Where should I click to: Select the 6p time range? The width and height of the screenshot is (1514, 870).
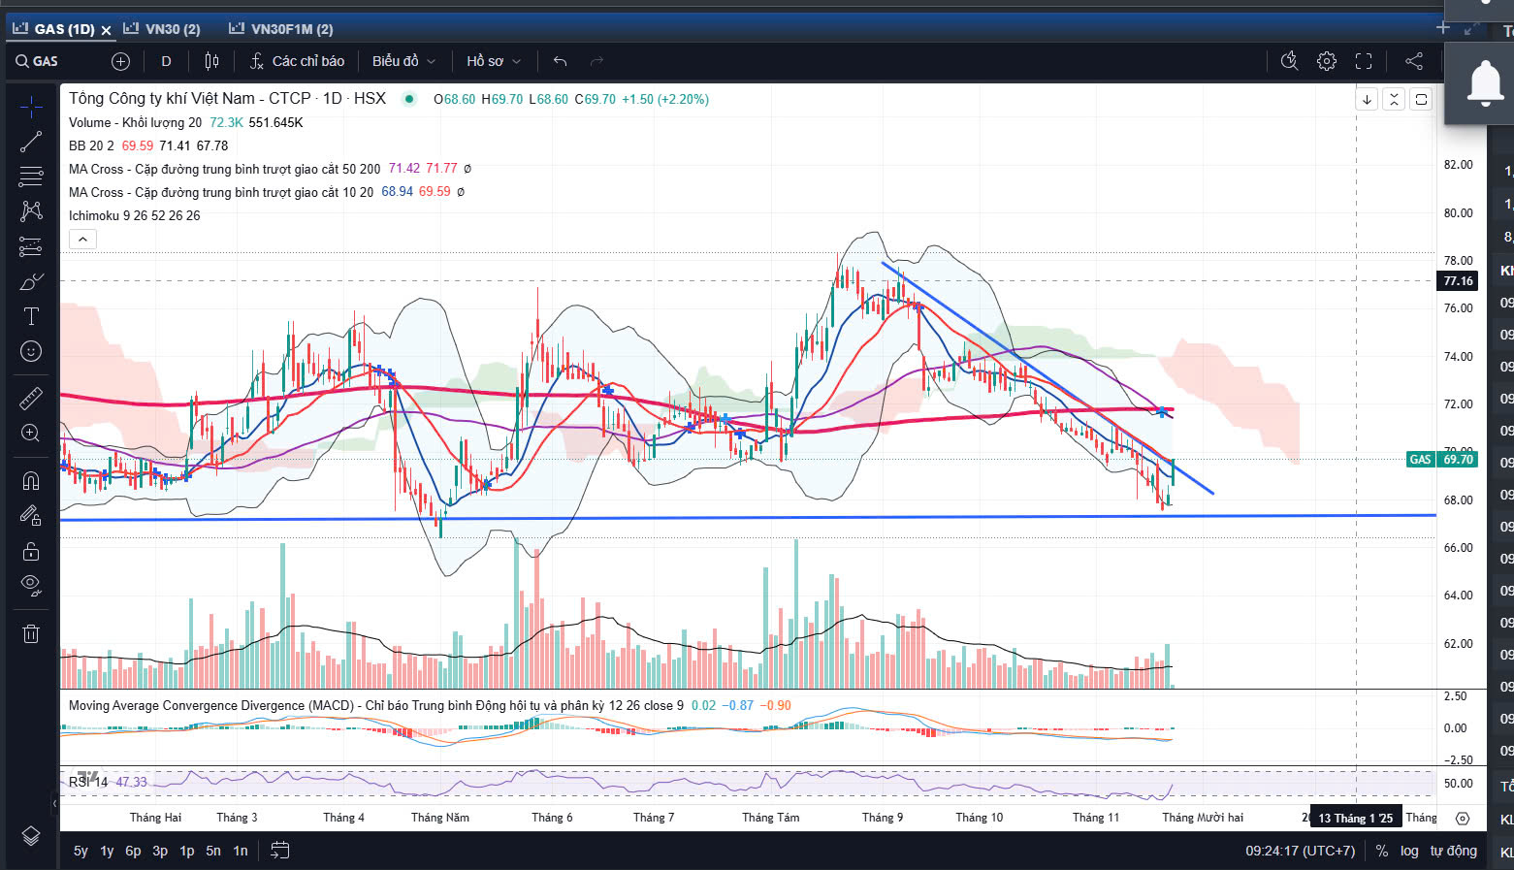click(x=133, y=851)
